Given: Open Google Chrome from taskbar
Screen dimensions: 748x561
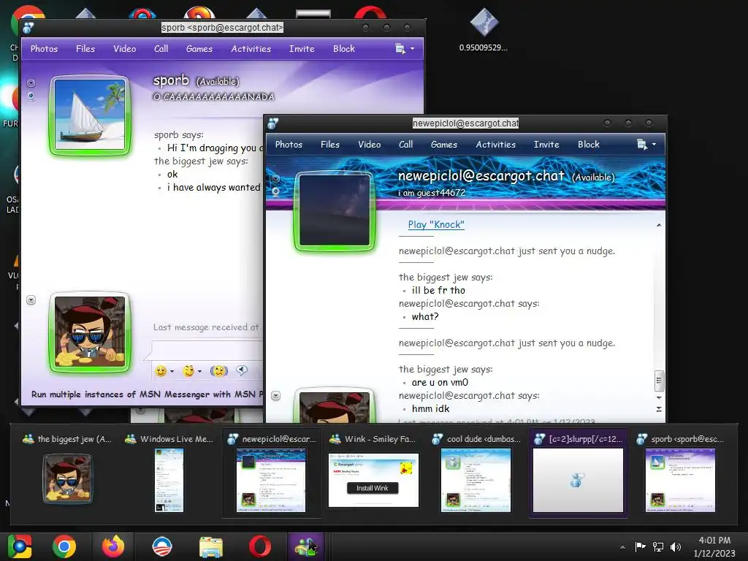Looking at the screenshot, I should pyautogui.click(x=64, y=546).
